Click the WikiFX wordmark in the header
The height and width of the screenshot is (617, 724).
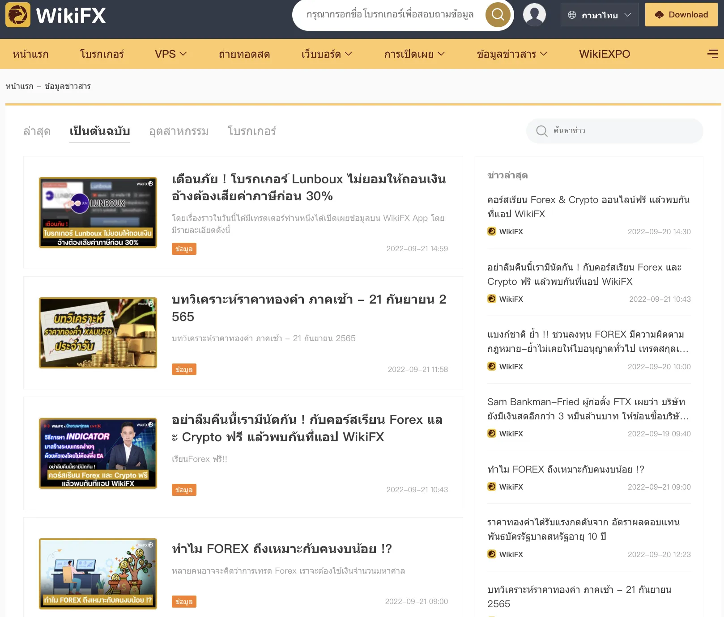click(x=71, y=16)
